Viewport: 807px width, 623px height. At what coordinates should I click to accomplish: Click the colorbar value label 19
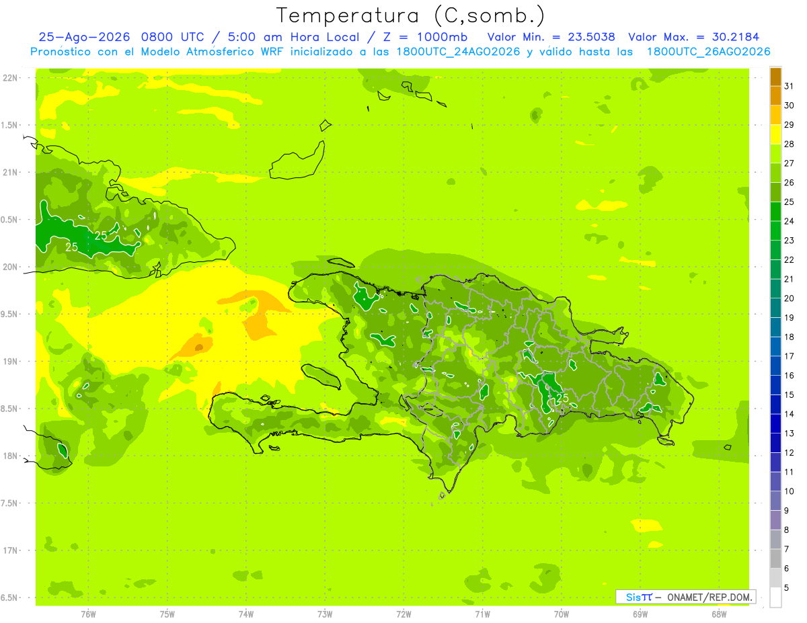pyautogui.click(x=790, y=317)
